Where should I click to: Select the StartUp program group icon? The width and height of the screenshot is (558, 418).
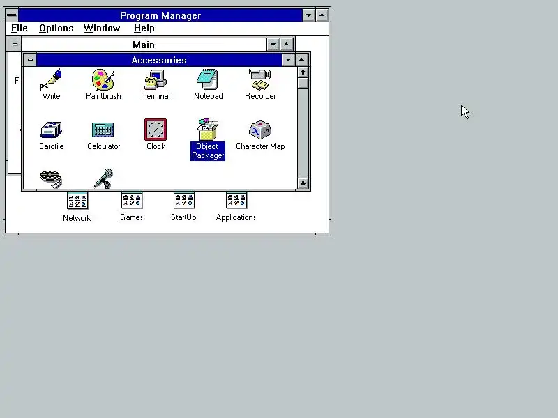coord(183,200)
